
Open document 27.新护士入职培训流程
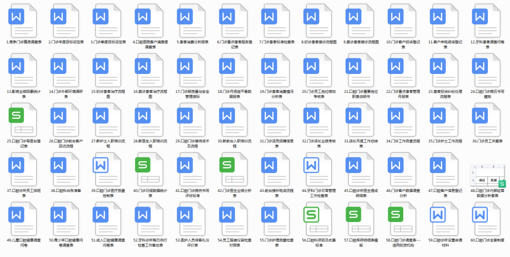point(108,120)
